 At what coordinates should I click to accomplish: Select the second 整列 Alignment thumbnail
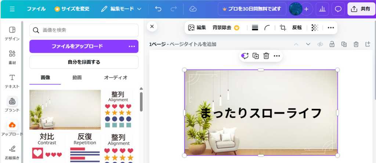click(119, 148)
